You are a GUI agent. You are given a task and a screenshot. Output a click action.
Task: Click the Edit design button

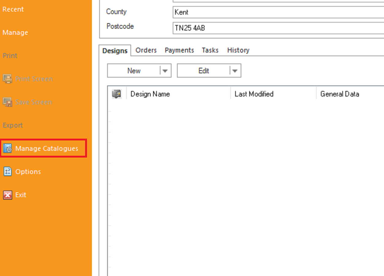click(204, 71)
